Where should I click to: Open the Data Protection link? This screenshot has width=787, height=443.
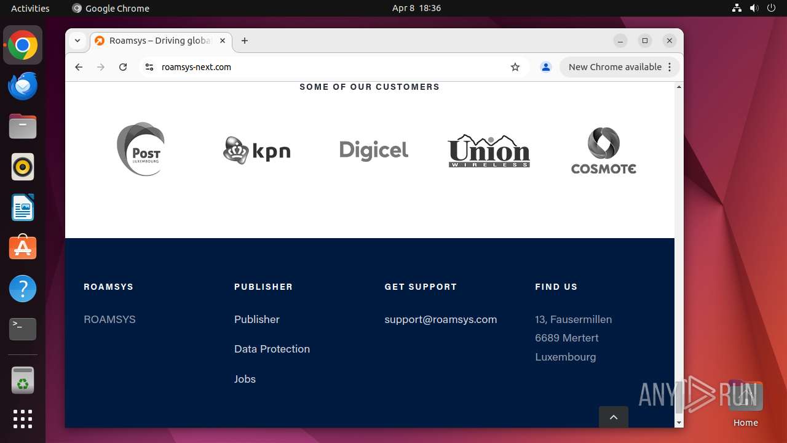click(272, 349)
